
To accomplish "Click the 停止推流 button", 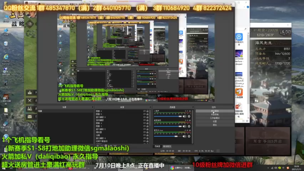I will pyautogui.click(x=215, y=111).
